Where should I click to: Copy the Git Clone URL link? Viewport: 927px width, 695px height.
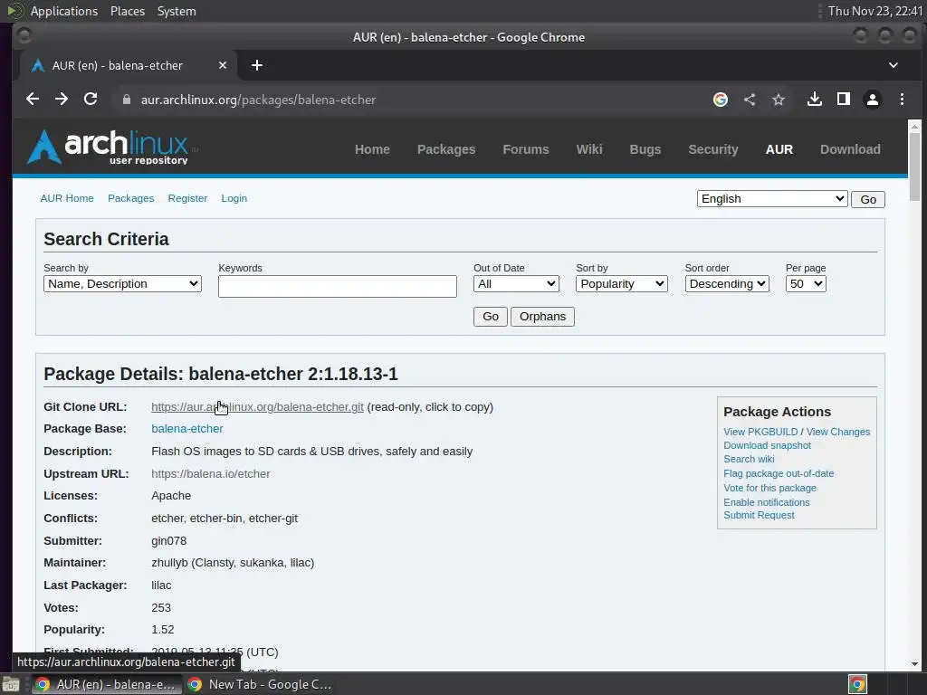(x=257, y=406)
